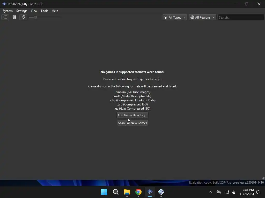Close the PCSX2 window

click(259, 4)
